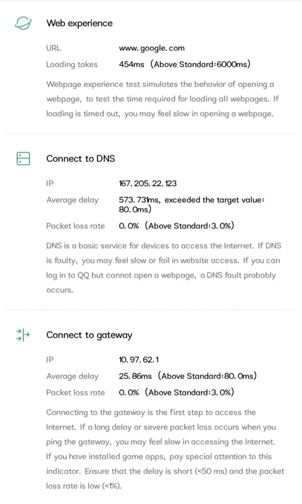Screen dimensions: 302x504
Task: Select the Web experience section heading
Action: [79, 23]
